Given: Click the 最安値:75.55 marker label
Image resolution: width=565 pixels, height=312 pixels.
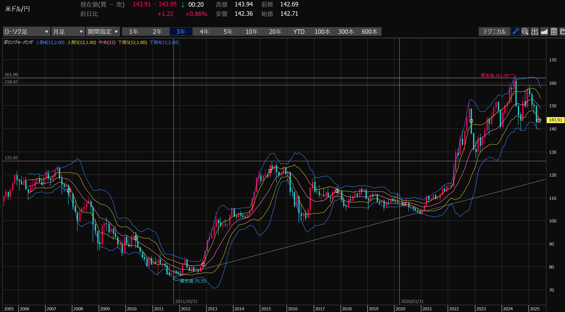Looking at the screenshot, I should pos(193,281).
